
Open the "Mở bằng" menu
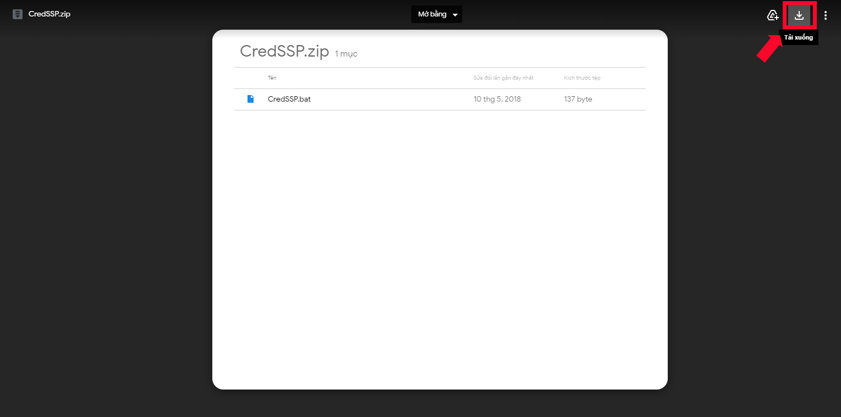point(432,14)
